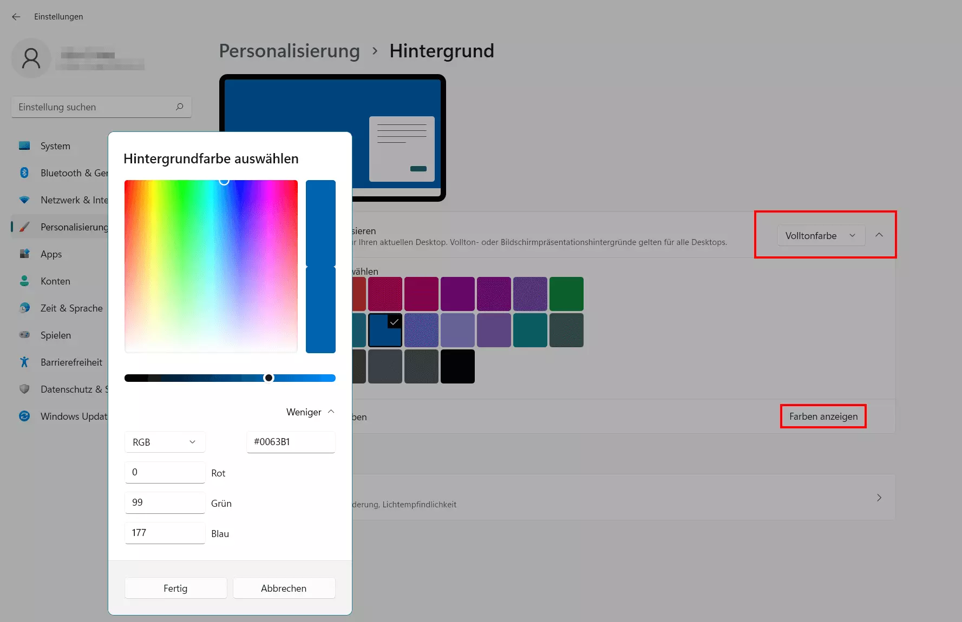Click the hex code field #0063B1
The image size is (962, 622).
(291, 442)
